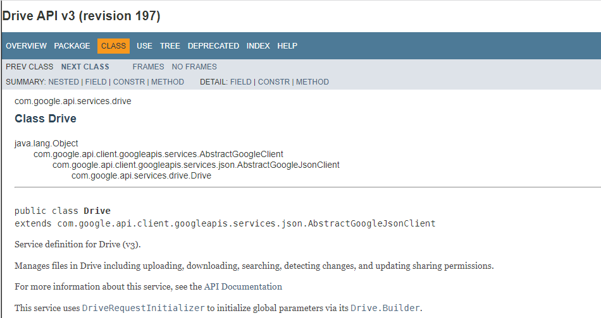Click the 'extends ... AbstractGoogleJsonClient' line
601x318 pixels.
tap(225, 223)
